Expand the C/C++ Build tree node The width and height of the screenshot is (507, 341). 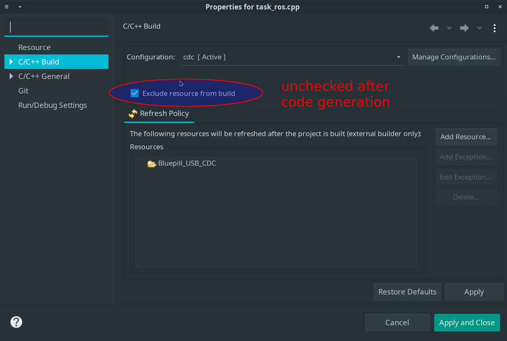pyautogui.click(x=11, y=61)
